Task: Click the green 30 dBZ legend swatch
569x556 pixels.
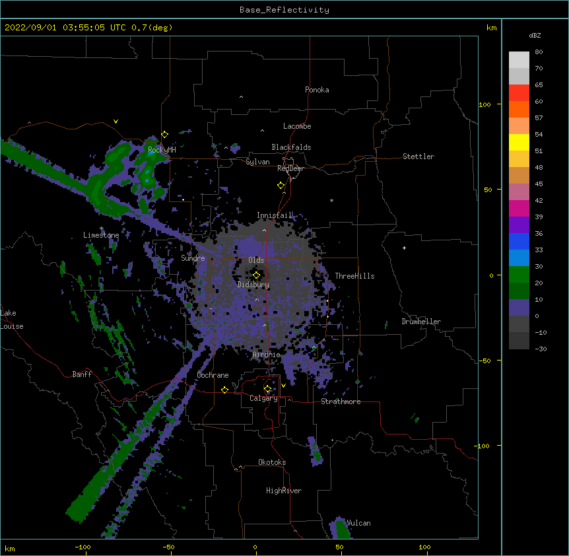Action: pos(519,275)
